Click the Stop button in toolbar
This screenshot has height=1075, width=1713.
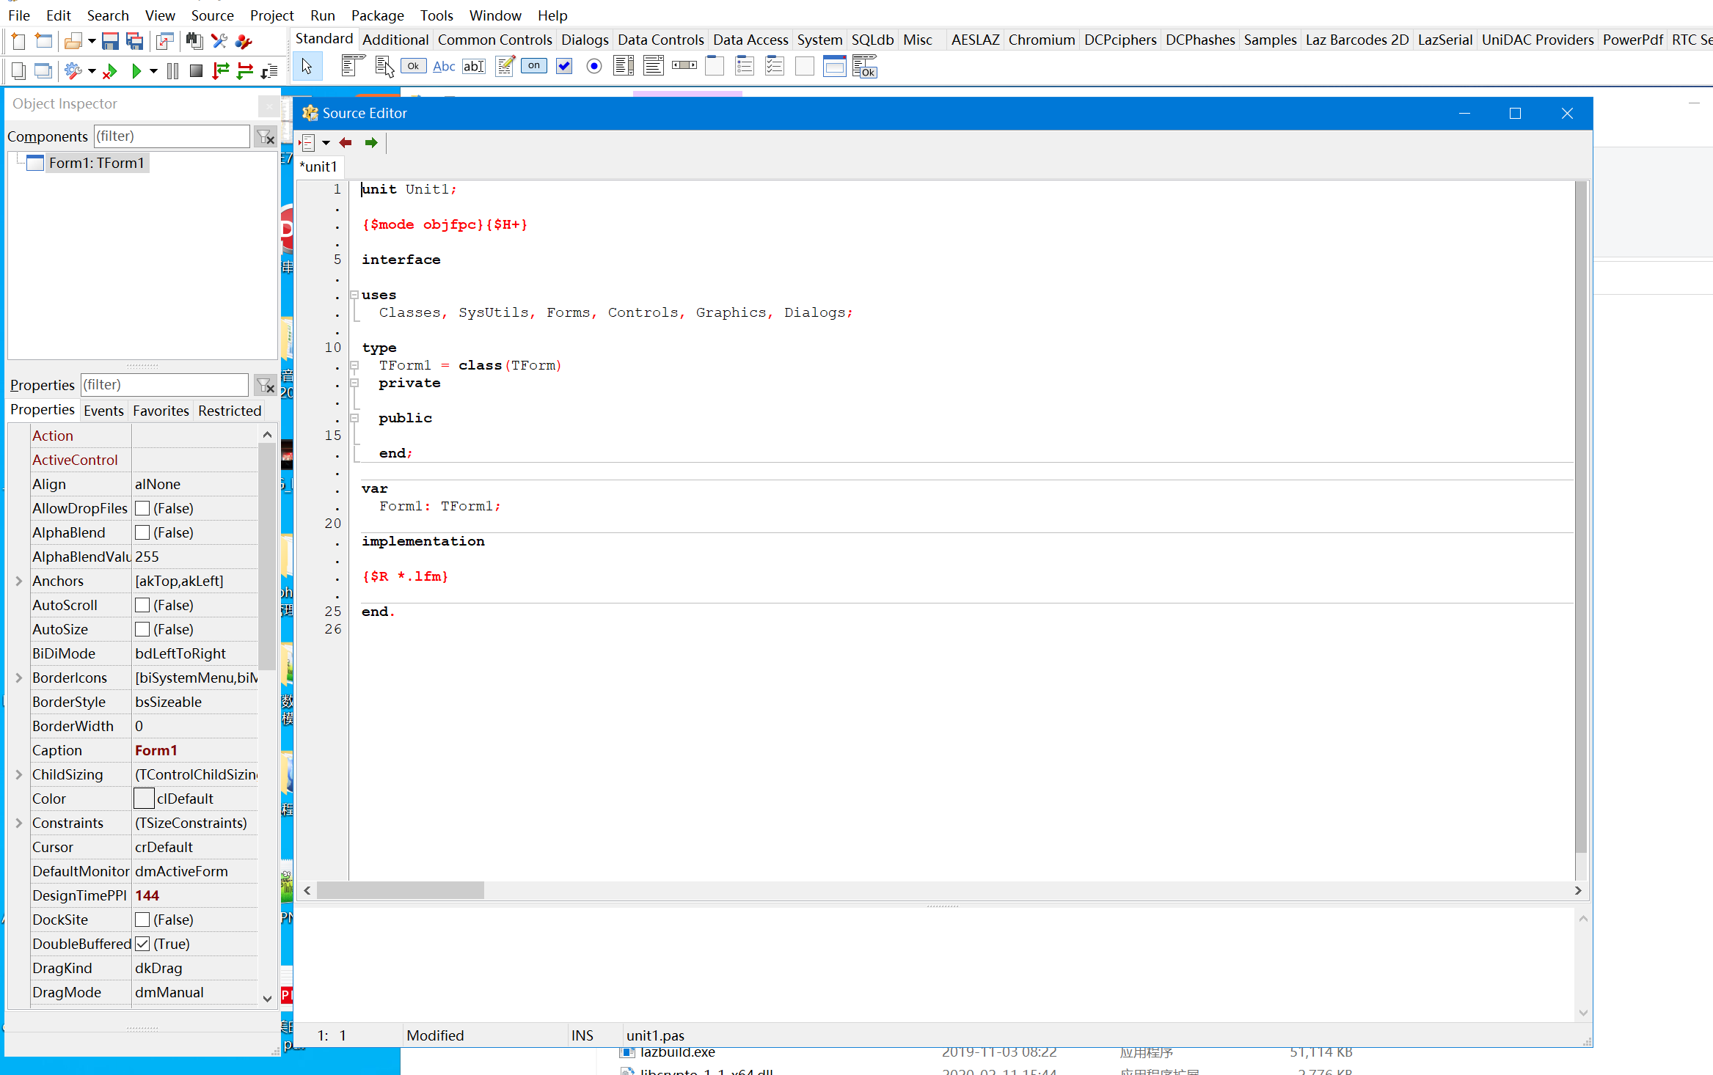tap(196, 70)
